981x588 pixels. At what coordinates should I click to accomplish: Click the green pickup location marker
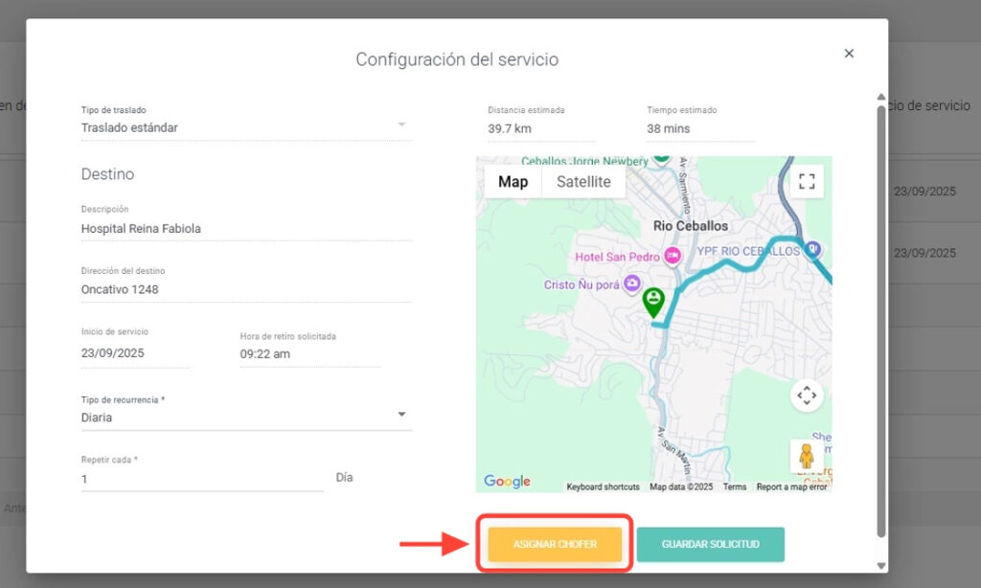click(x=653, y=302)
